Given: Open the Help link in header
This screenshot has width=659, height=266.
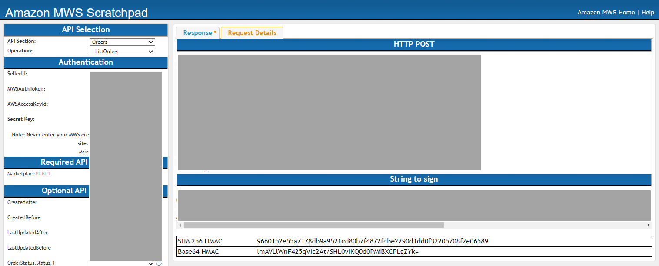Looking at the screenshot, I should pyautogui.click(x=648, y=13).
